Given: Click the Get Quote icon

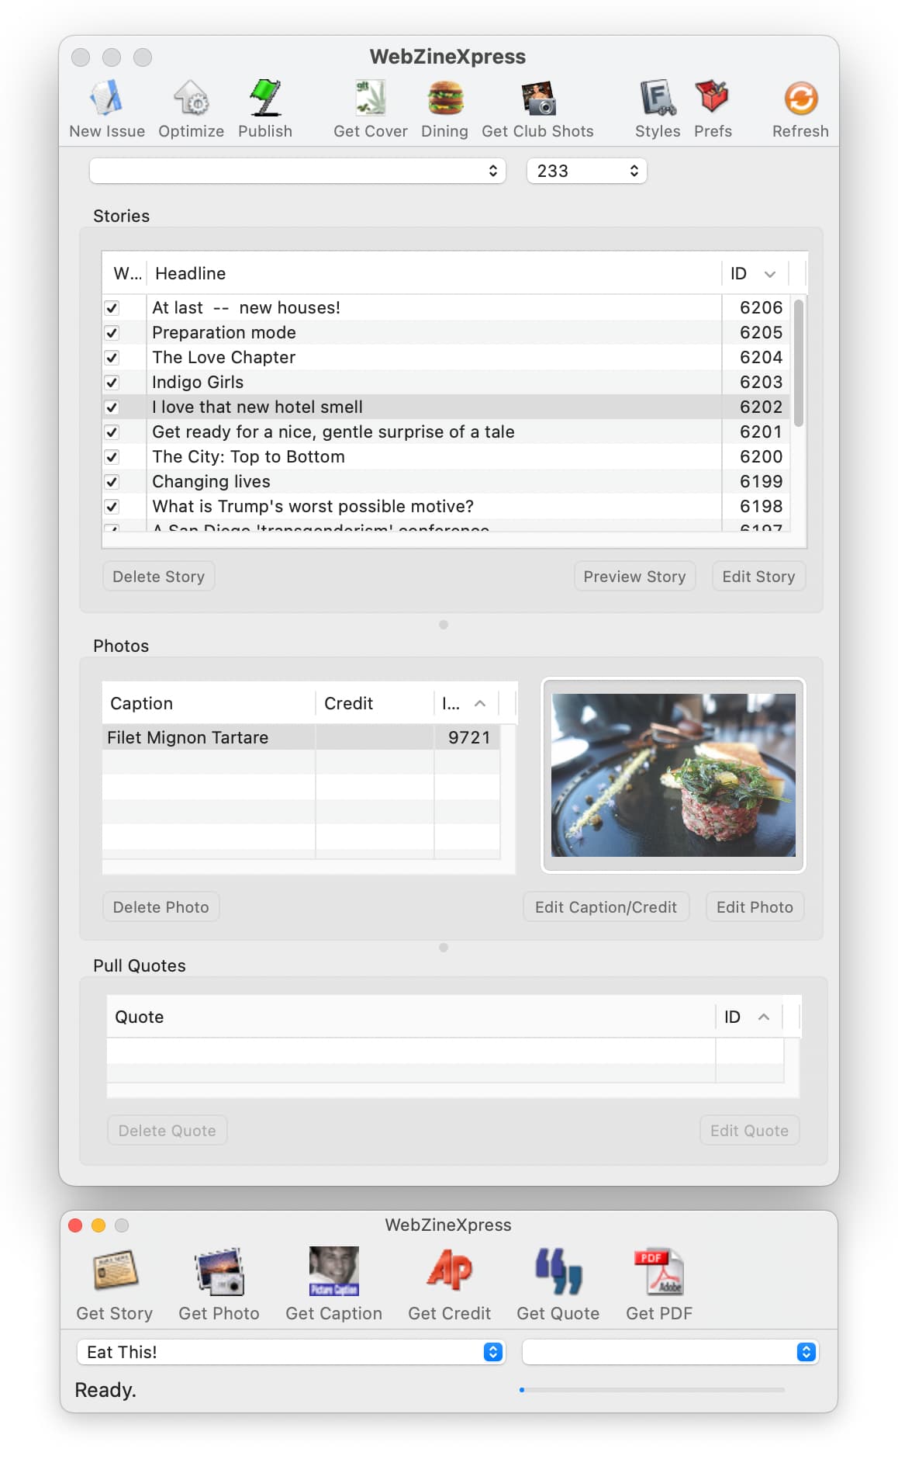Looking at the screenshot, I should [x=558, y=1271].
